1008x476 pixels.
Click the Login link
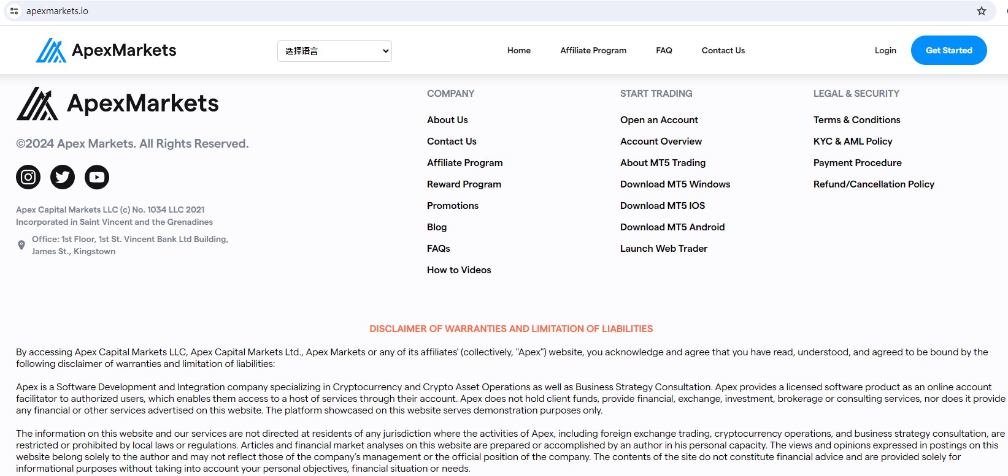click(x=885, y=50)
